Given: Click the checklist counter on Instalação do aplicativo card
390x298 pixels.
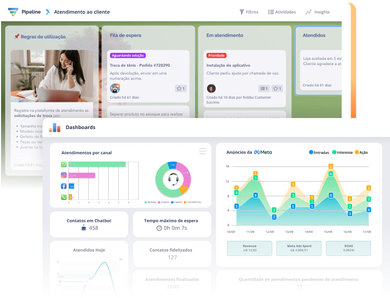Looking at the screenshot, I should [x=264, y=89].
